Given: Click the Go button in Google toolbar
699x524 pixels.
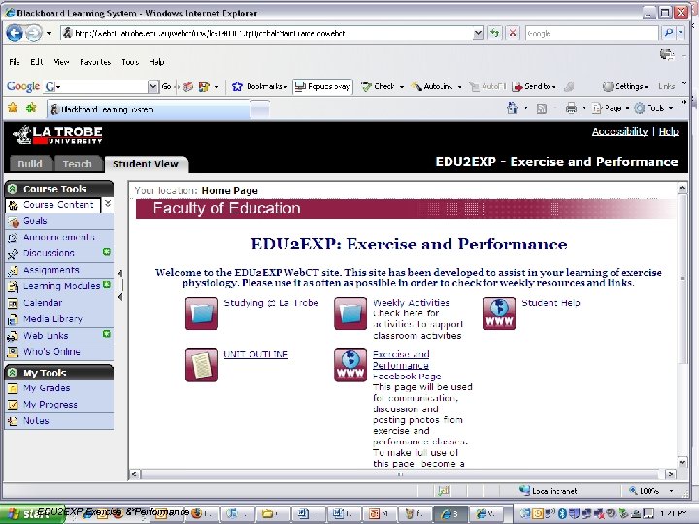Looking at the screenshot, I should (166, 86).
